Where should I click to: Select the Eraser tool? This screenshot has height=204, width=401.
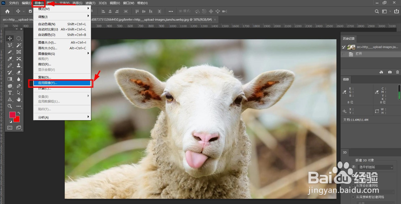[19, 72]
